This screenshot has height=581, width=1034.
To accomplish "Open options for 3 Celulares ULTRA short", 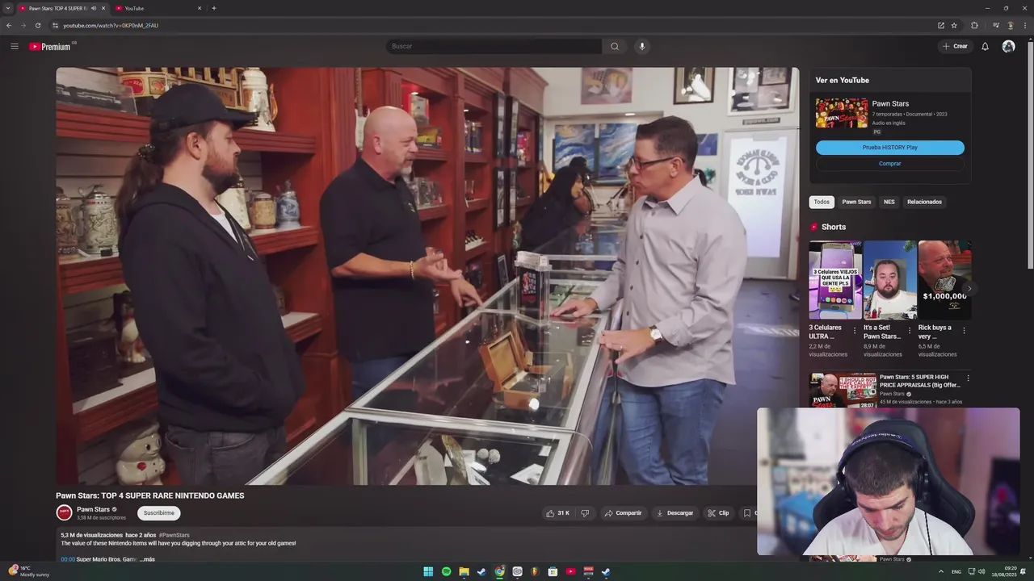I will tap(855, 330).
